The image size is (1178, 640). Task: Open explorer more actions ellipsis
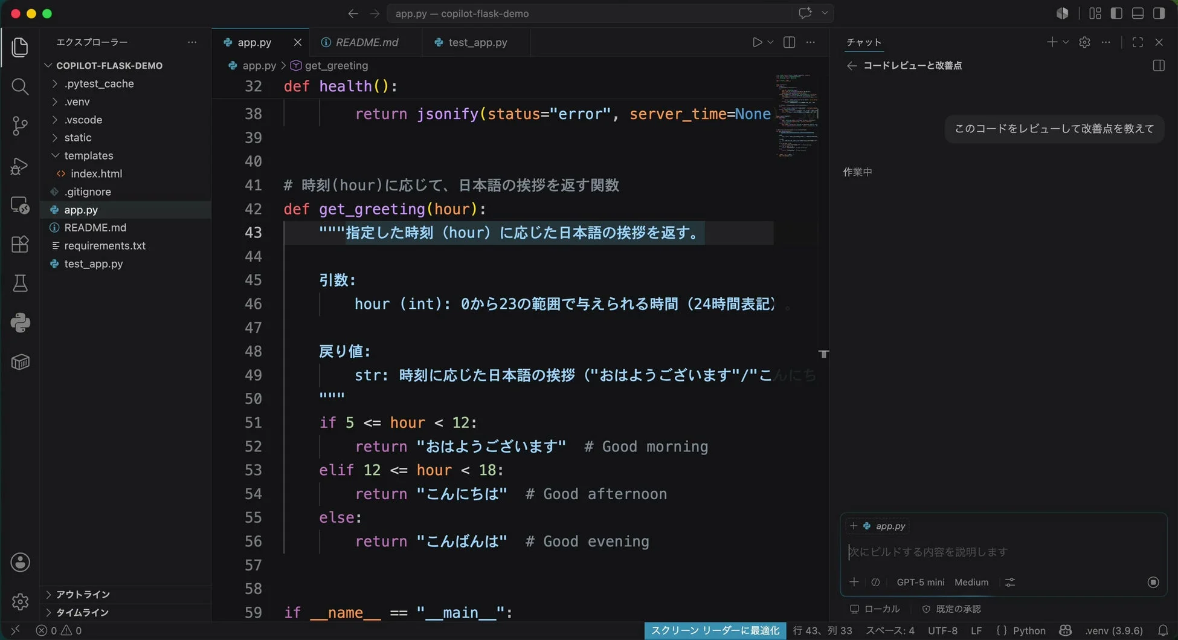[192, 42]
